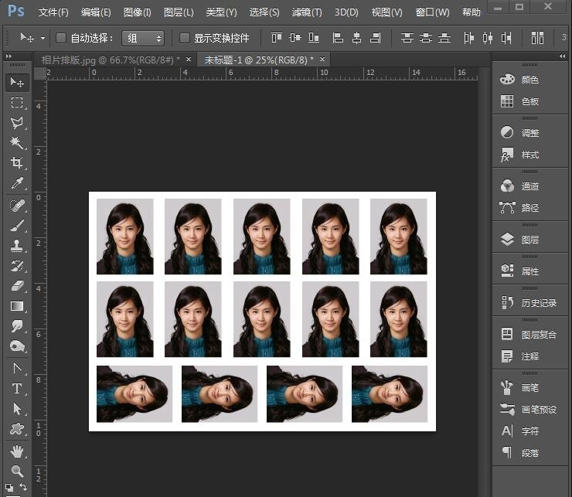Switch to the 相片排版.jpg document tab
The image size is (572, 497).
click(108, 60)
